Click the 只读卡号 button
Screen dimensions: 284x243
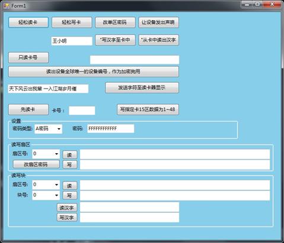(28, 57)
